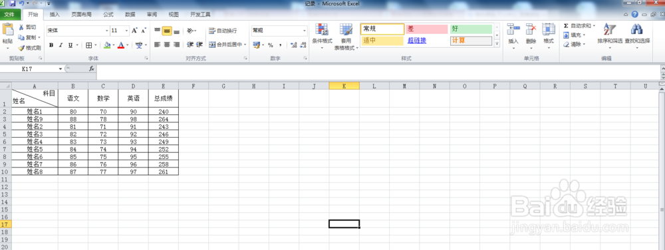
Task: Click the Orientation text angle icon
Action: [190, 31]
